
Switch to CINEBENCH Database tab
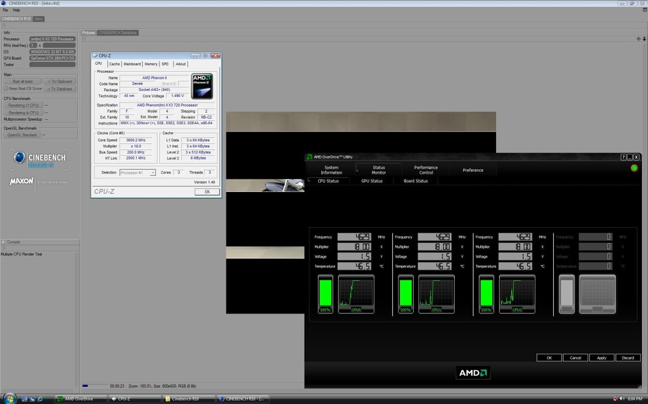118,33
